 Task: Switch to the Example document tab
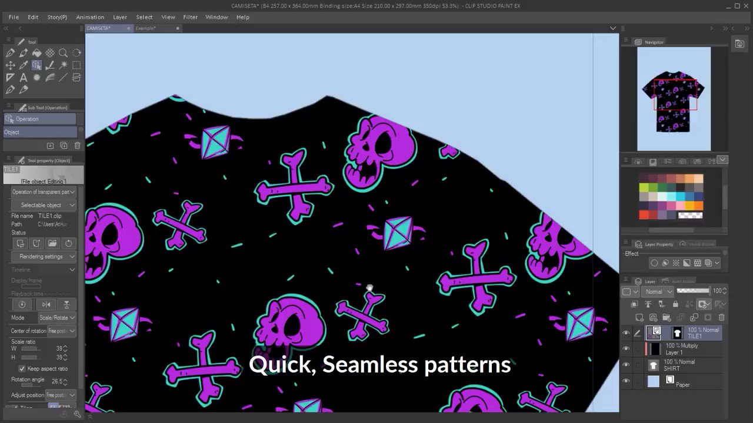(146, 28)
